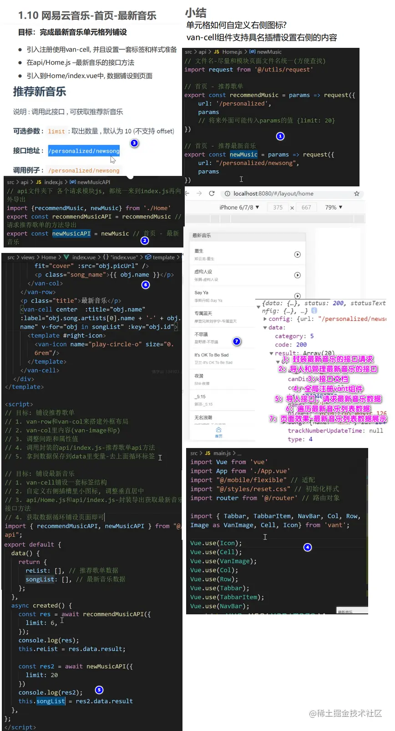395x731 pixels.
Task: Click the 推荐新音乐 heading
Action: tap(40, 92)
